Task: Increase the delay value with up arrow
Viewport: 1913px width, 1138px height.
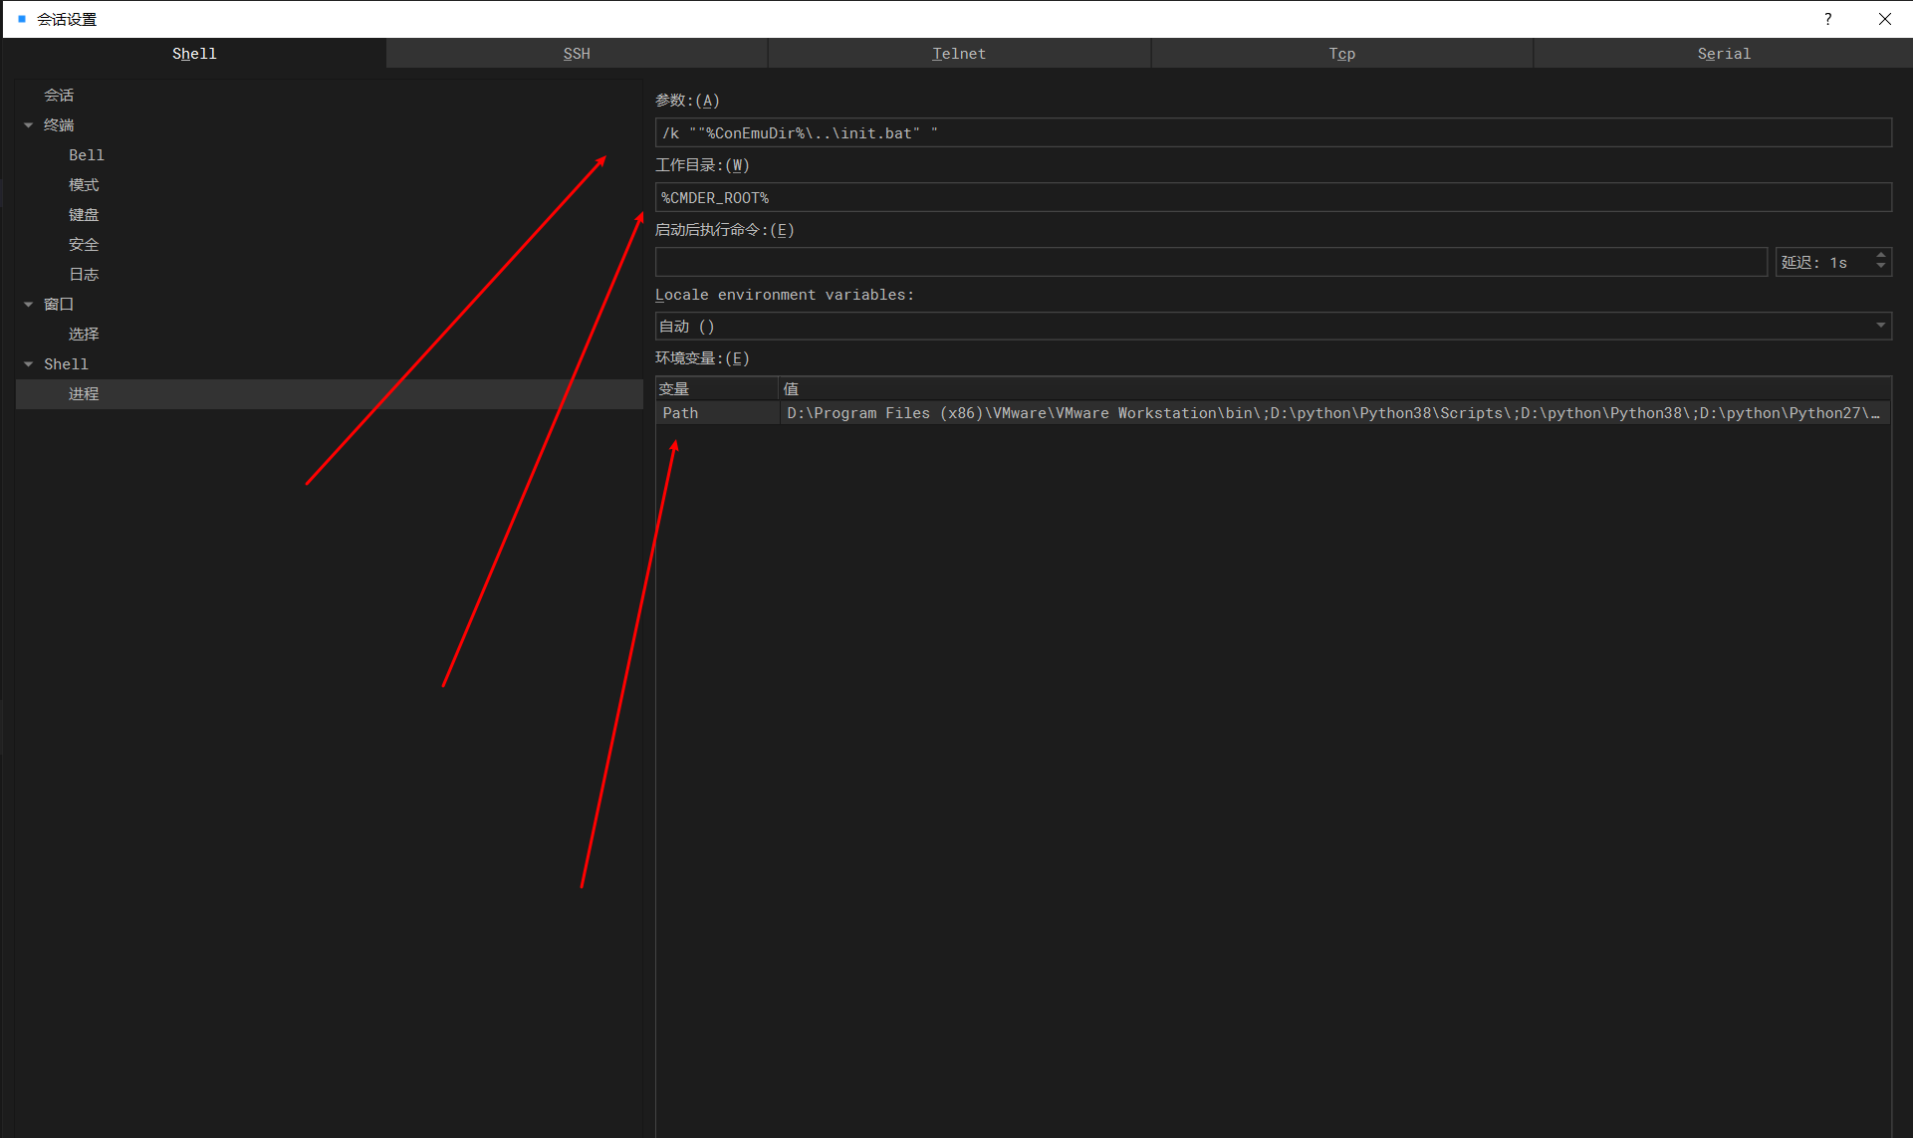Action: click(1880, 256)
